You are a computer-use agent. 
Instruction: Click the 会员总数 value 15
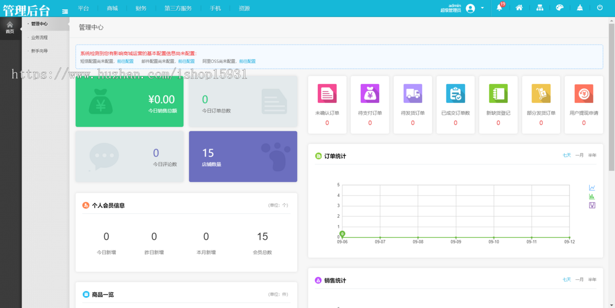tap(262, 236)
